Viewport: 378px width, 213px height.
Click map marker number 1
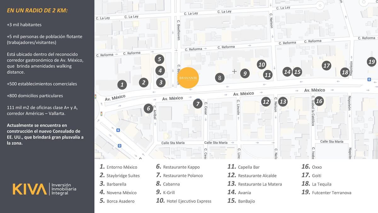point(122,85)
